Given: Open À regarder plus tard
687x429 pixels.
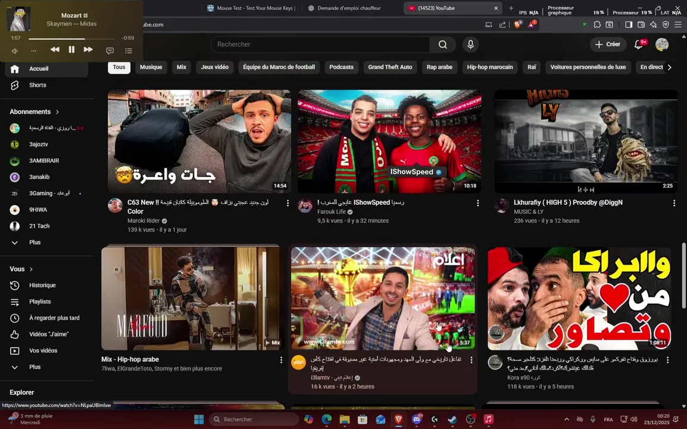Looking at the screenshot, I should [47, 318].
